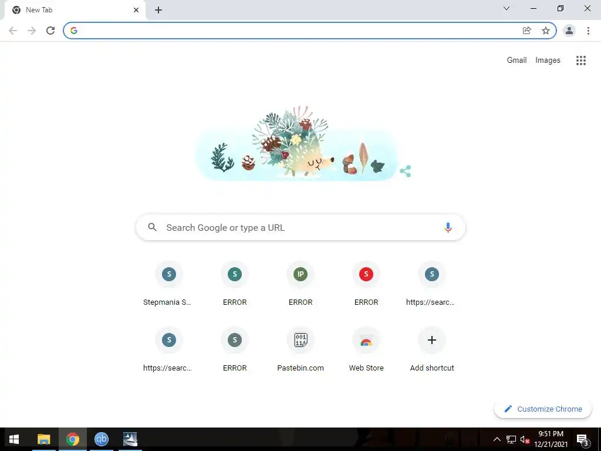Click the browser forward arrow
This screenshot has width=601, height=451.
point(32,31)
